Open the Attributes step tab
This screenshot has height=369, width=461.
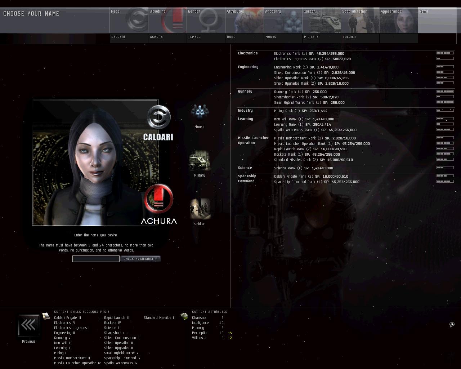click(x=245, y=21)
